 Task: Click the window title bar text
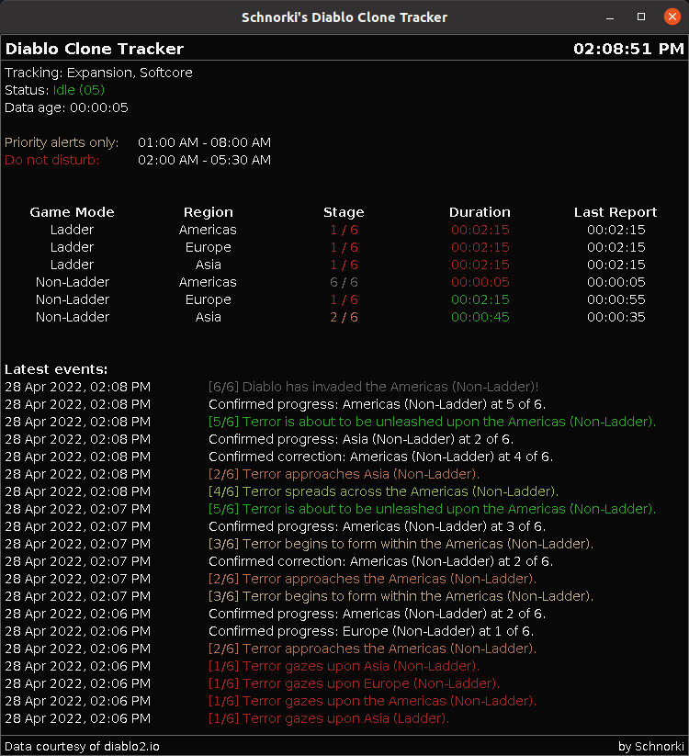(344, 17)
